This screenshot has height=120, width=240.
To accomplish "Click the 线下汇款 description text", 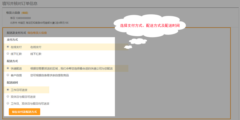I will 36,54.
